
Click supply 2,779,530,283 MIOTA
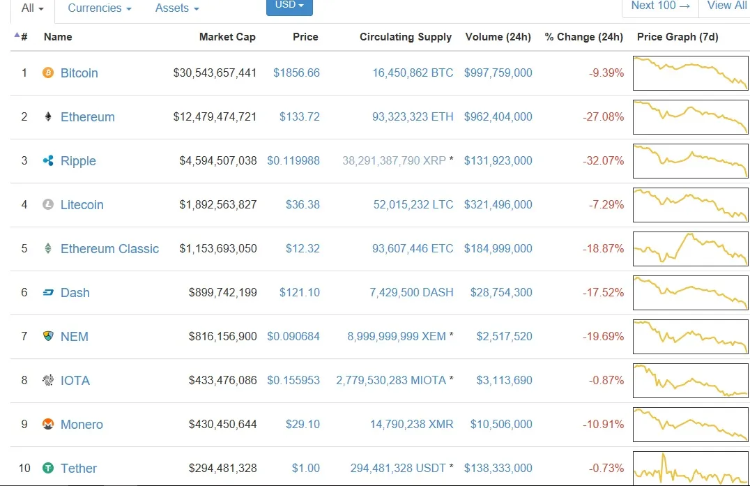[391, 380]
